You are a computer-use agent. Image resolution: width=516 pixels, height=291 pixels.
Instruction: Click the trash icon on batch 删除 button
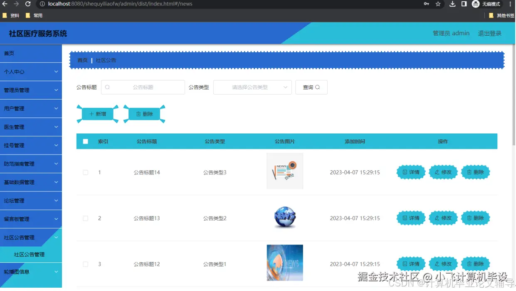138,114
